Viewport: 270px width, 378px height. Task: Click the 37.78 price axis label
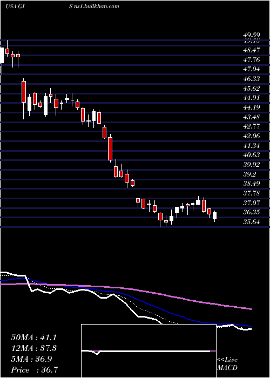click(252, 193)
